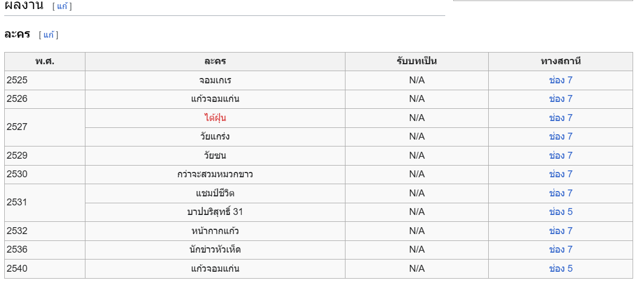The width and height of the screenshot is (640, 285).
Task: Open the red ไต้ฝุ่น link
Action: tap(215, 118)
